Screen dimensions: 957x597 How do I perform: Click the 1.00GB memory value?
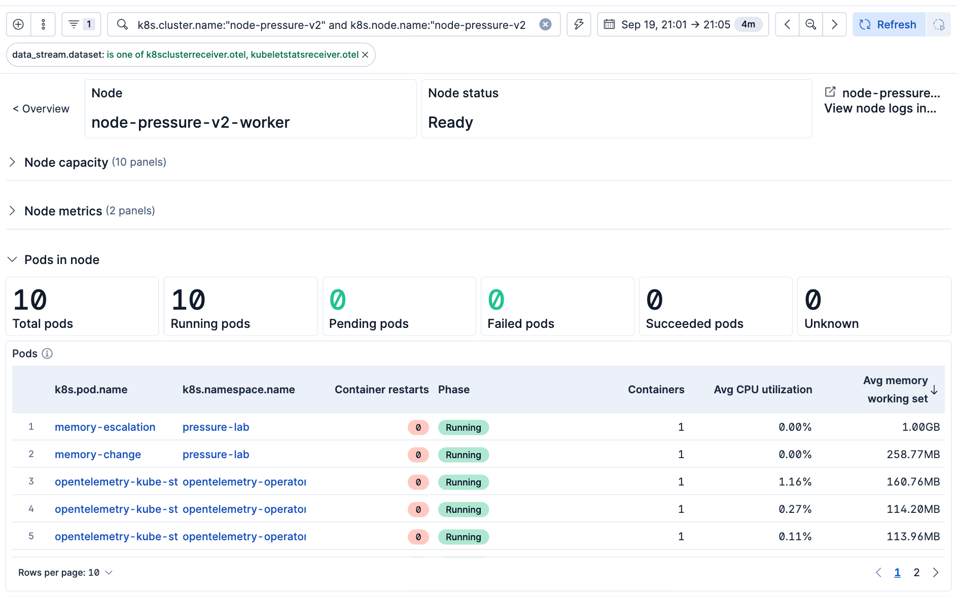(x=920, y=427)
